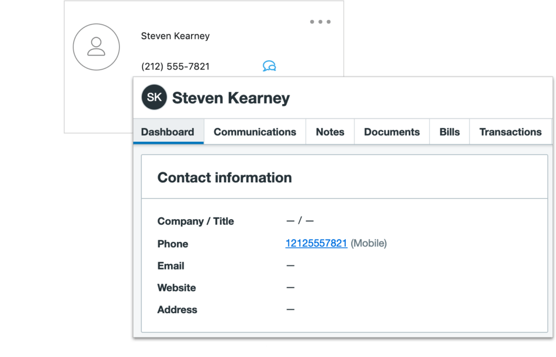556x357 pixels.
Task: Click the empty Address field dash
Action: pyautogui.click(x=290, y=309)
